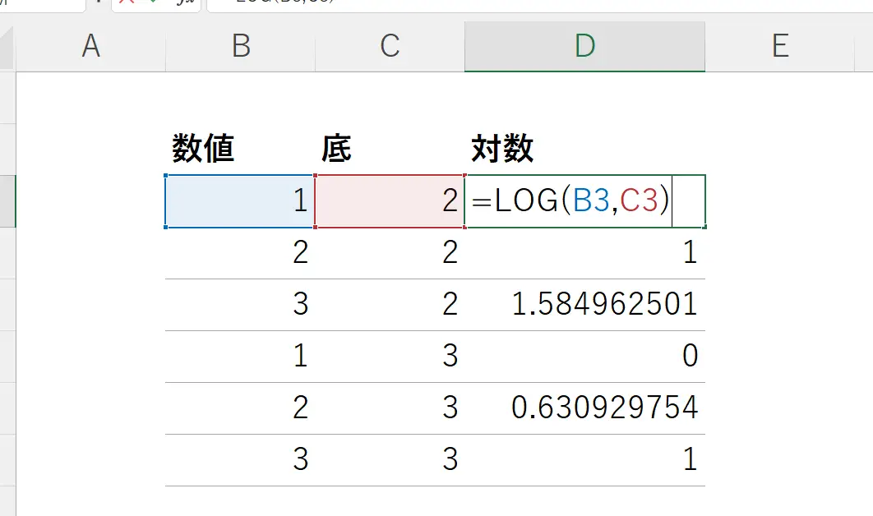Image resolution: width=873 pixels, height=516 pixels.
Task: Select the highlighted column D header
Action: 584,47
